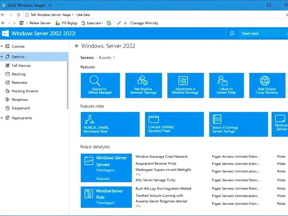Open Window Staveraje Critel Network entry
Image resolution: width=288 pixels, height=216 pixels.
click(162, 156)
